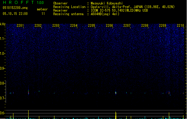This screenshot has width=187, height=119.
Task: Click the Receiver label
Action: (x=60, y=10)
